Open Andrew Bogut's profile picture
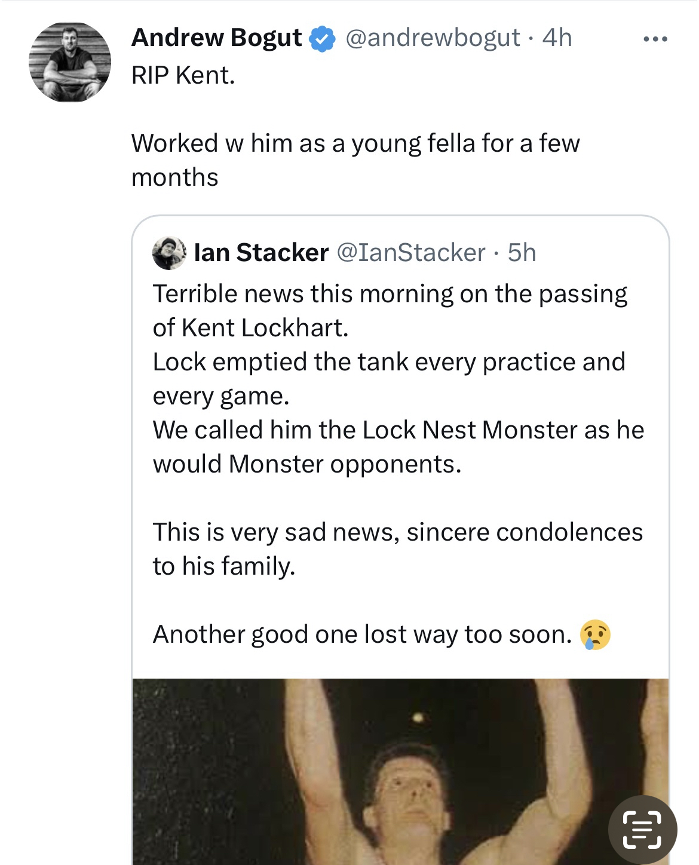Screen dimensions: 699x865 70,62
